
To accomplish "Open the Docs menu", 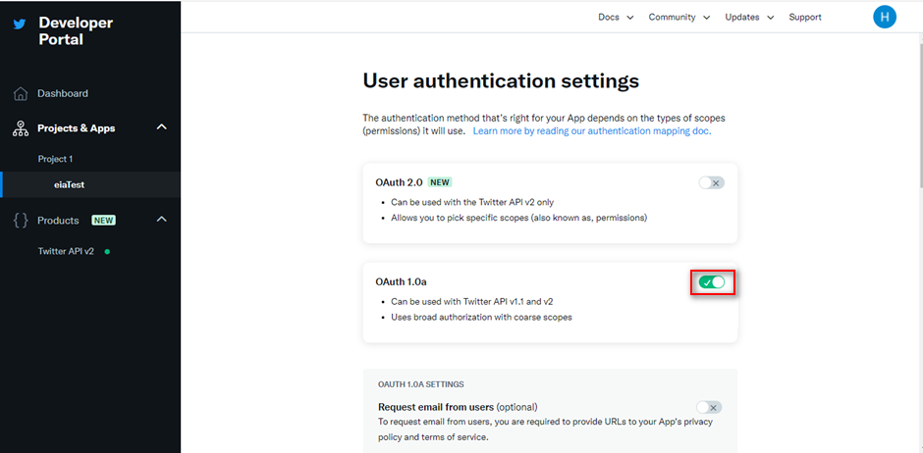I will 609,17.
